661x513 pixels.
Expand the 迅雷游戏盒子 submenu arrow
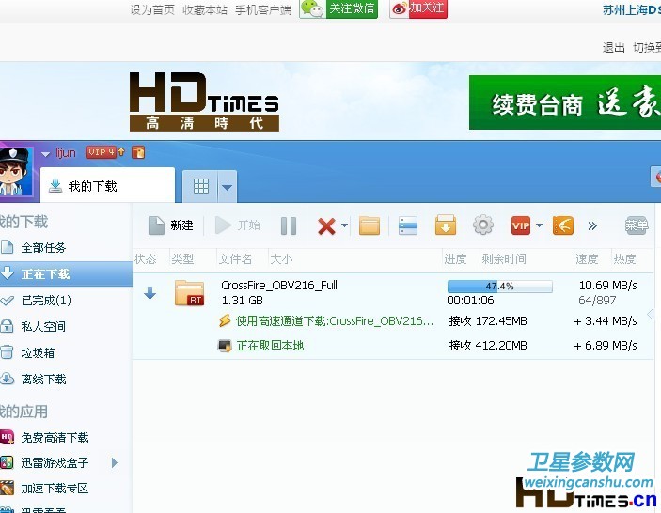tap(115, 462)
